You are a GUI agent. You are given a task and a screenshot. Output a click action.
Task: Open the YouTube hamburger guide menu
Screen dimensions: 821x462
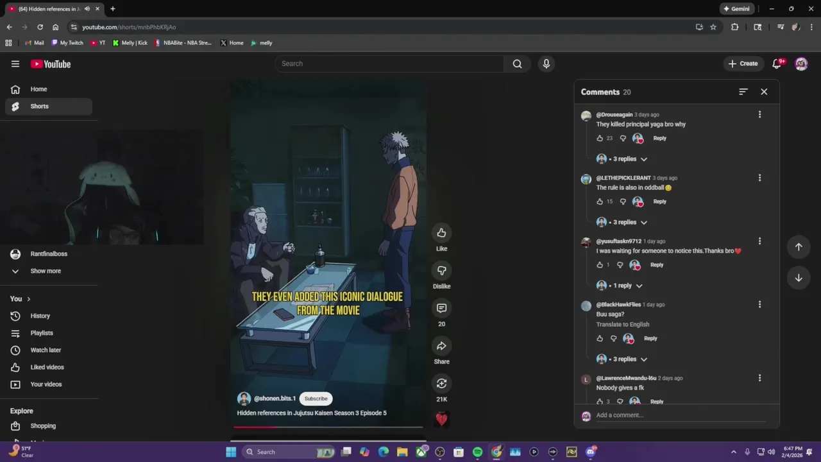[x=15, y=64]
